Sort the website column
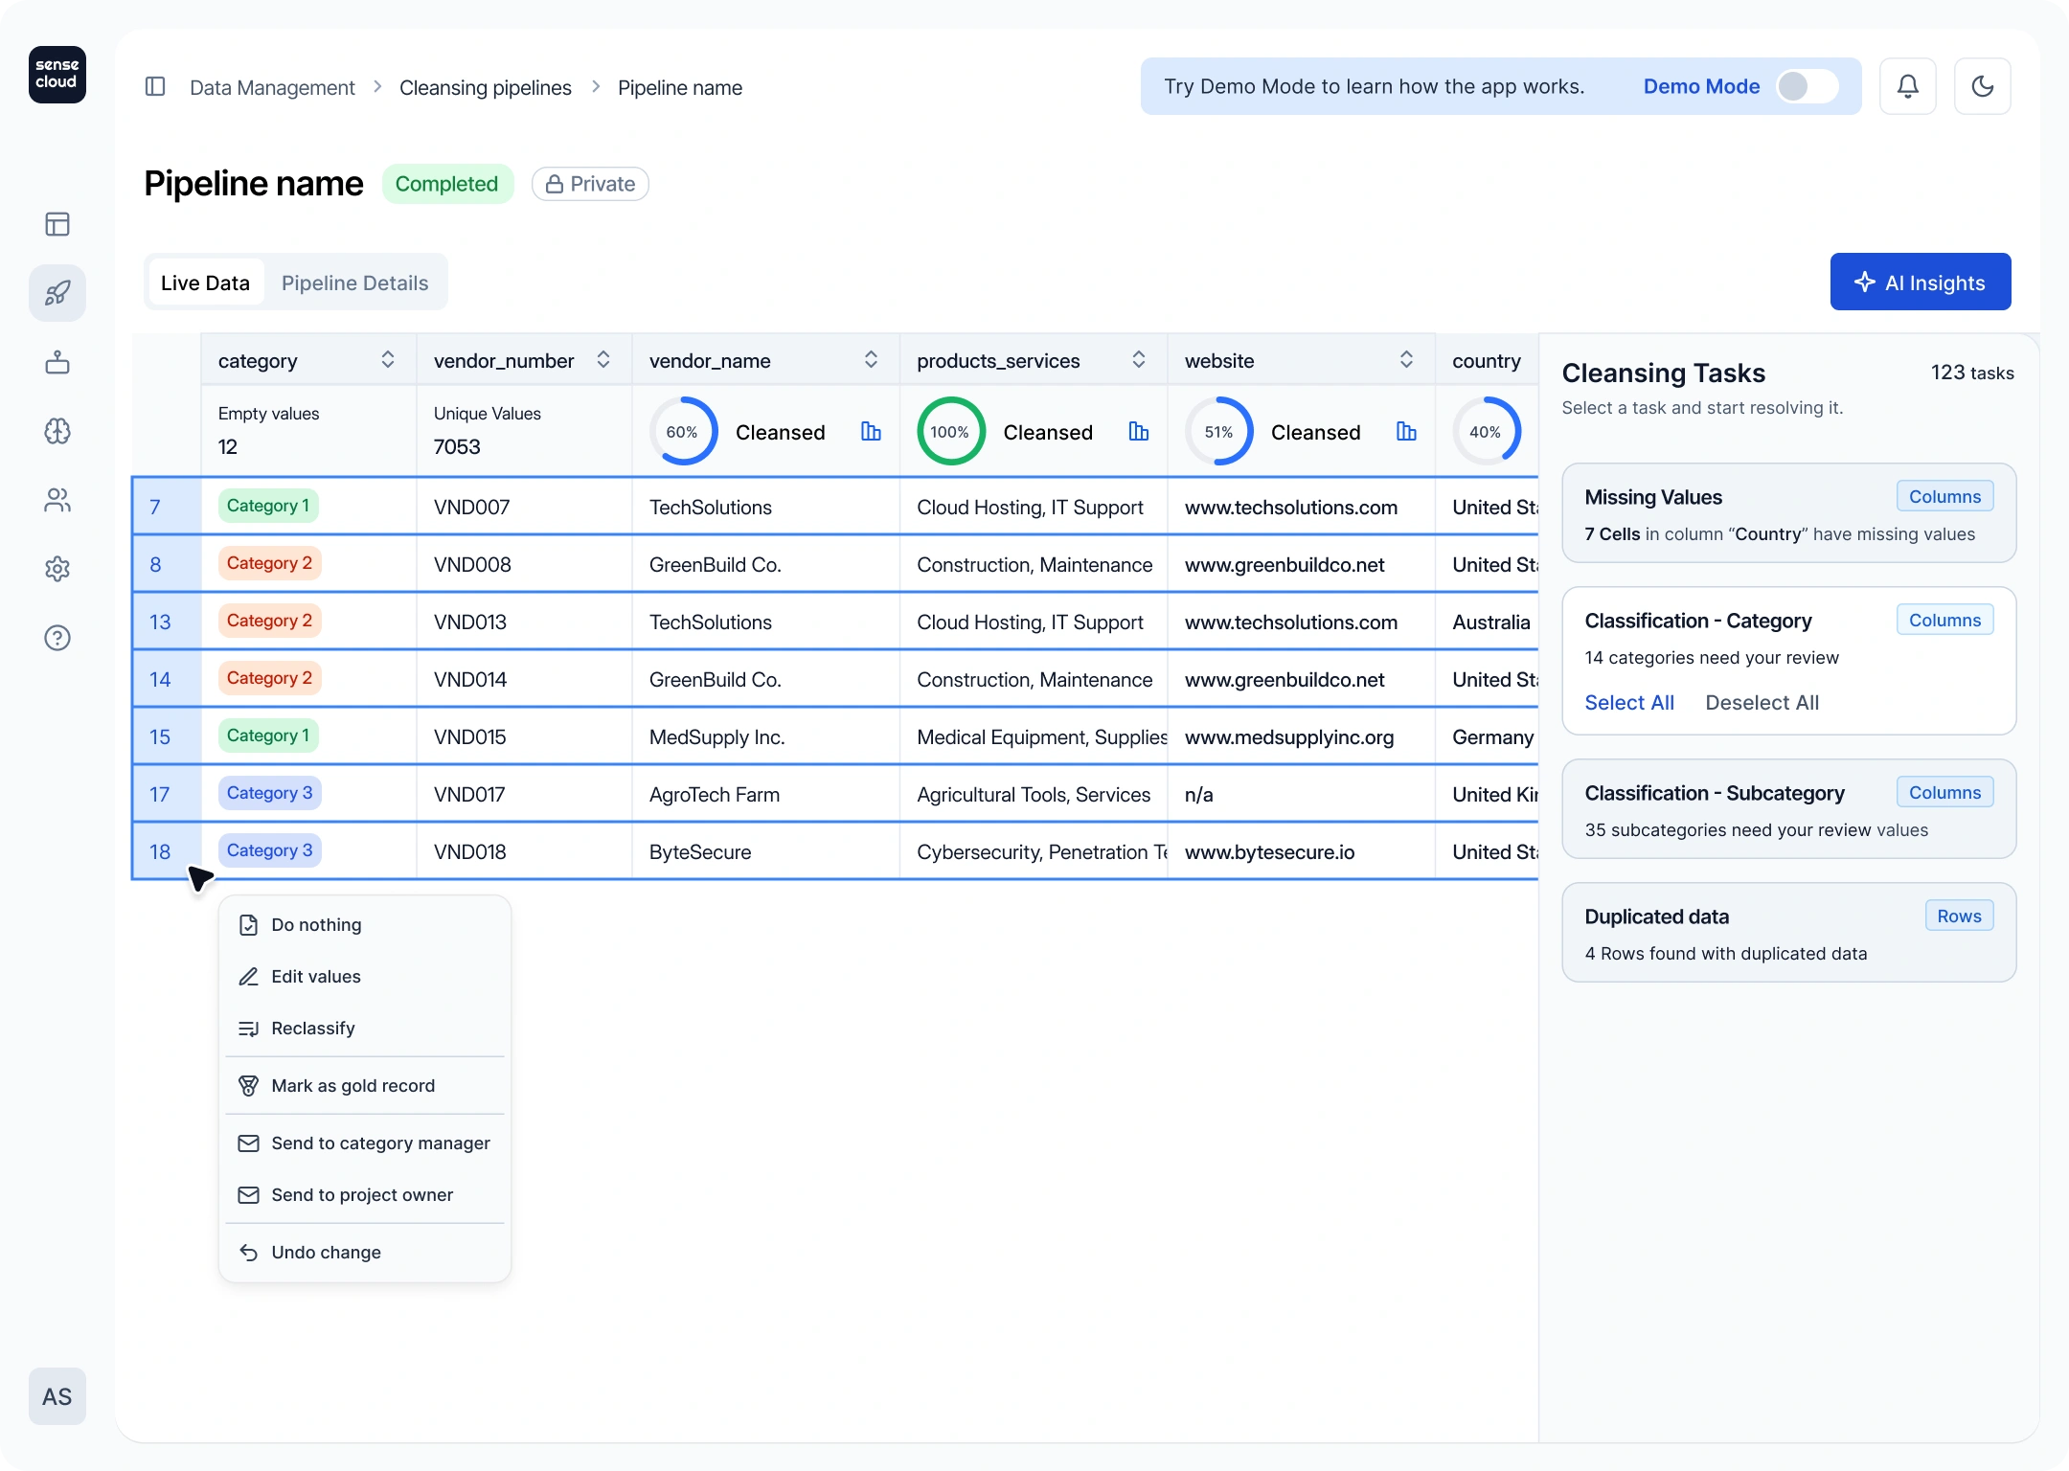Image resolution: width=2069 pixels, height=1471 pixels. pyautogui.click(x=1406, y=360)
